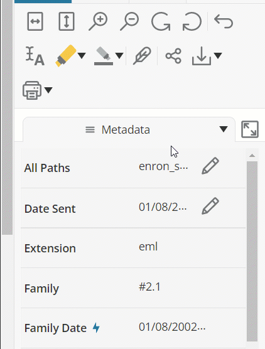Rotate the document counterclockwise
265x349 pixels.
click(192, 21)
